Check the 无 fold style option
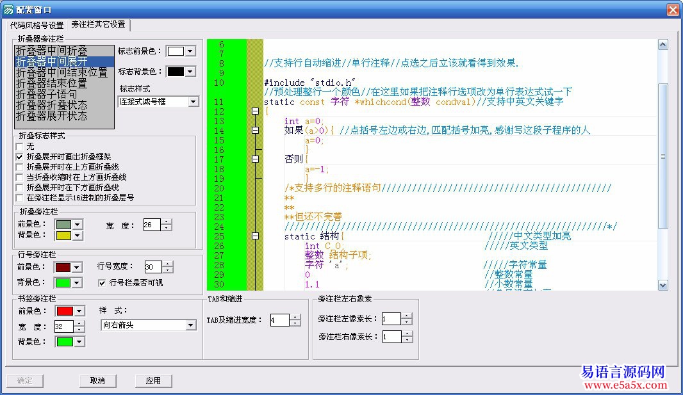The width and height of the screenshot is (683, 395). tap(19, 146)
